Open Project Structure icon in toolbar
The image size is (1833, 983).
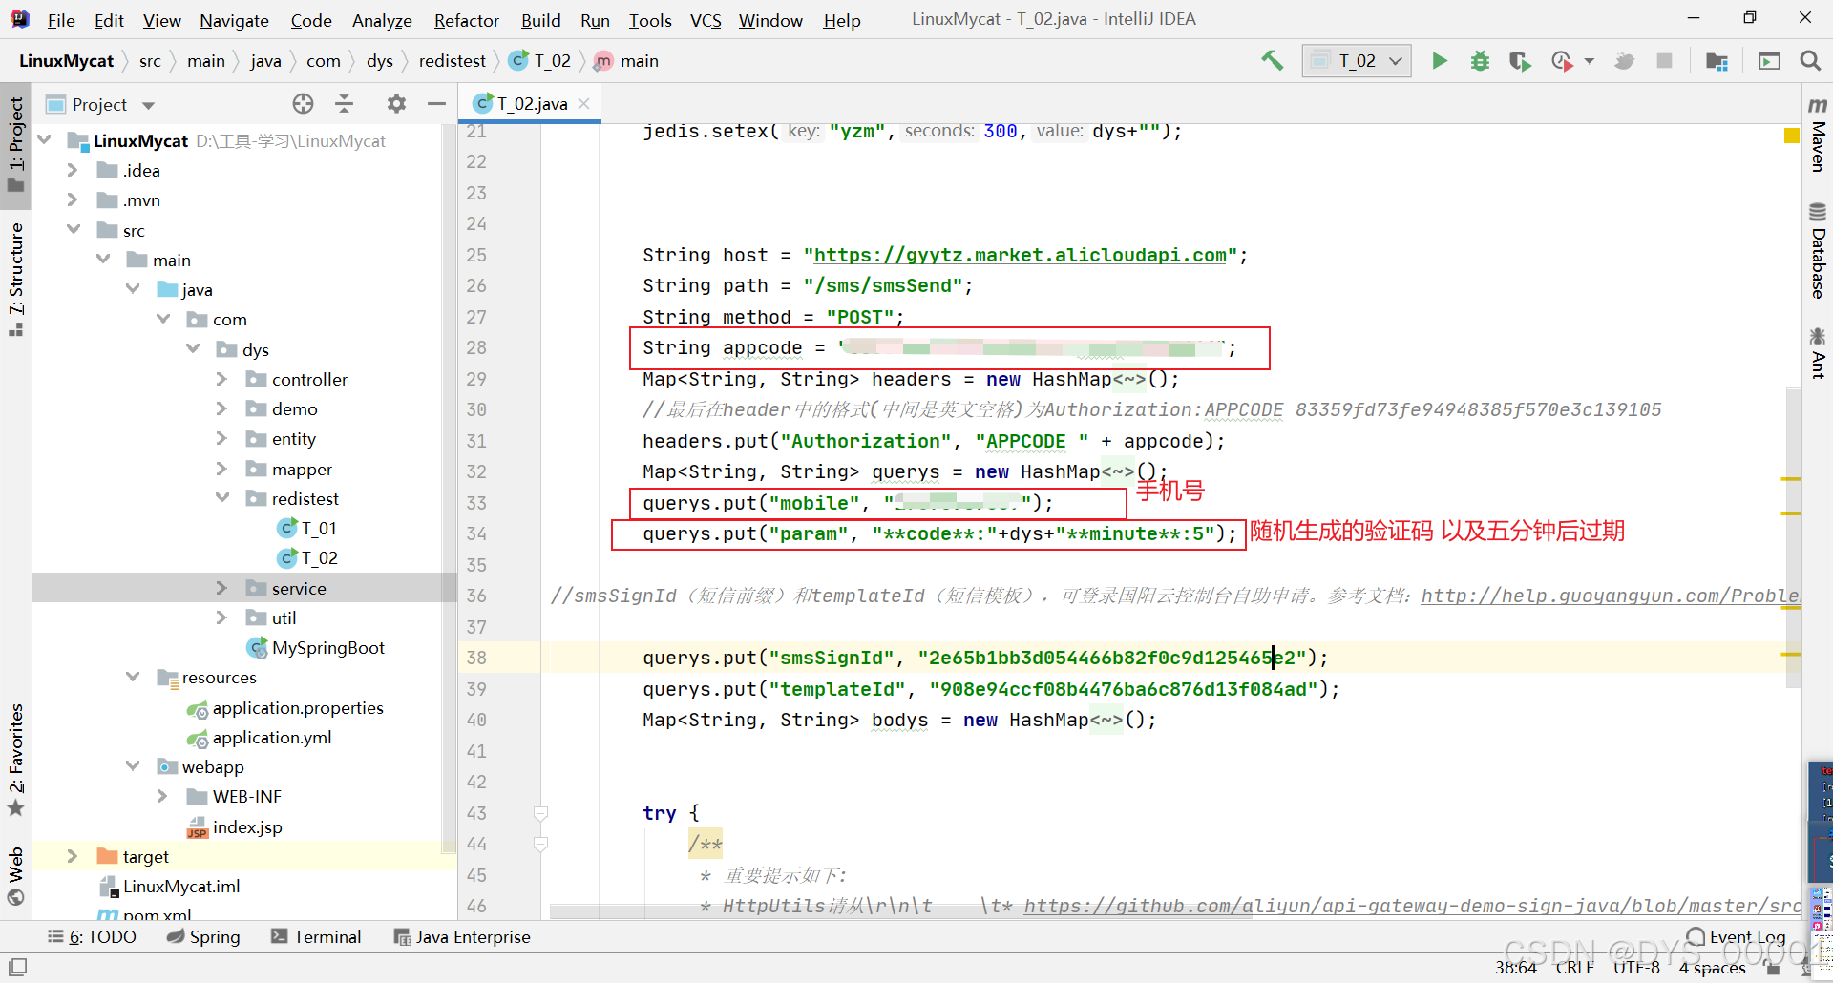1717,61
